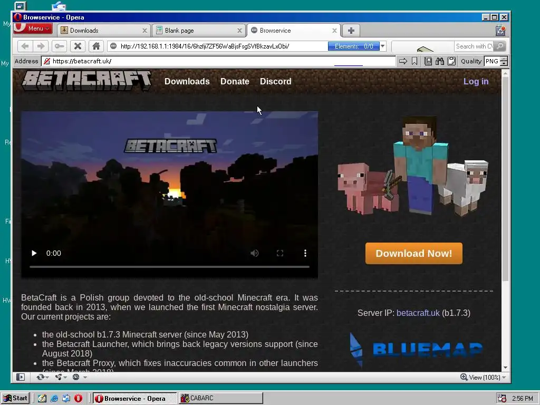The height and width of the screenshot is (405, 540).
Task: Open the View (100%) zoom dropdown
Action: click(483, 377)
